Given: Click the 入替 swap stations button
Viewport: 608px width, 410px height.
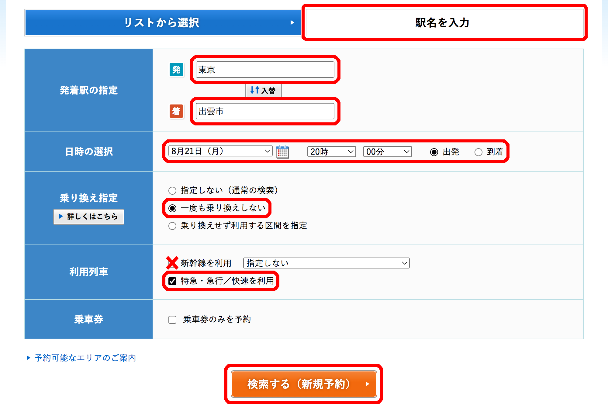Looking at the screenshot, I should (x=263, y=90).
